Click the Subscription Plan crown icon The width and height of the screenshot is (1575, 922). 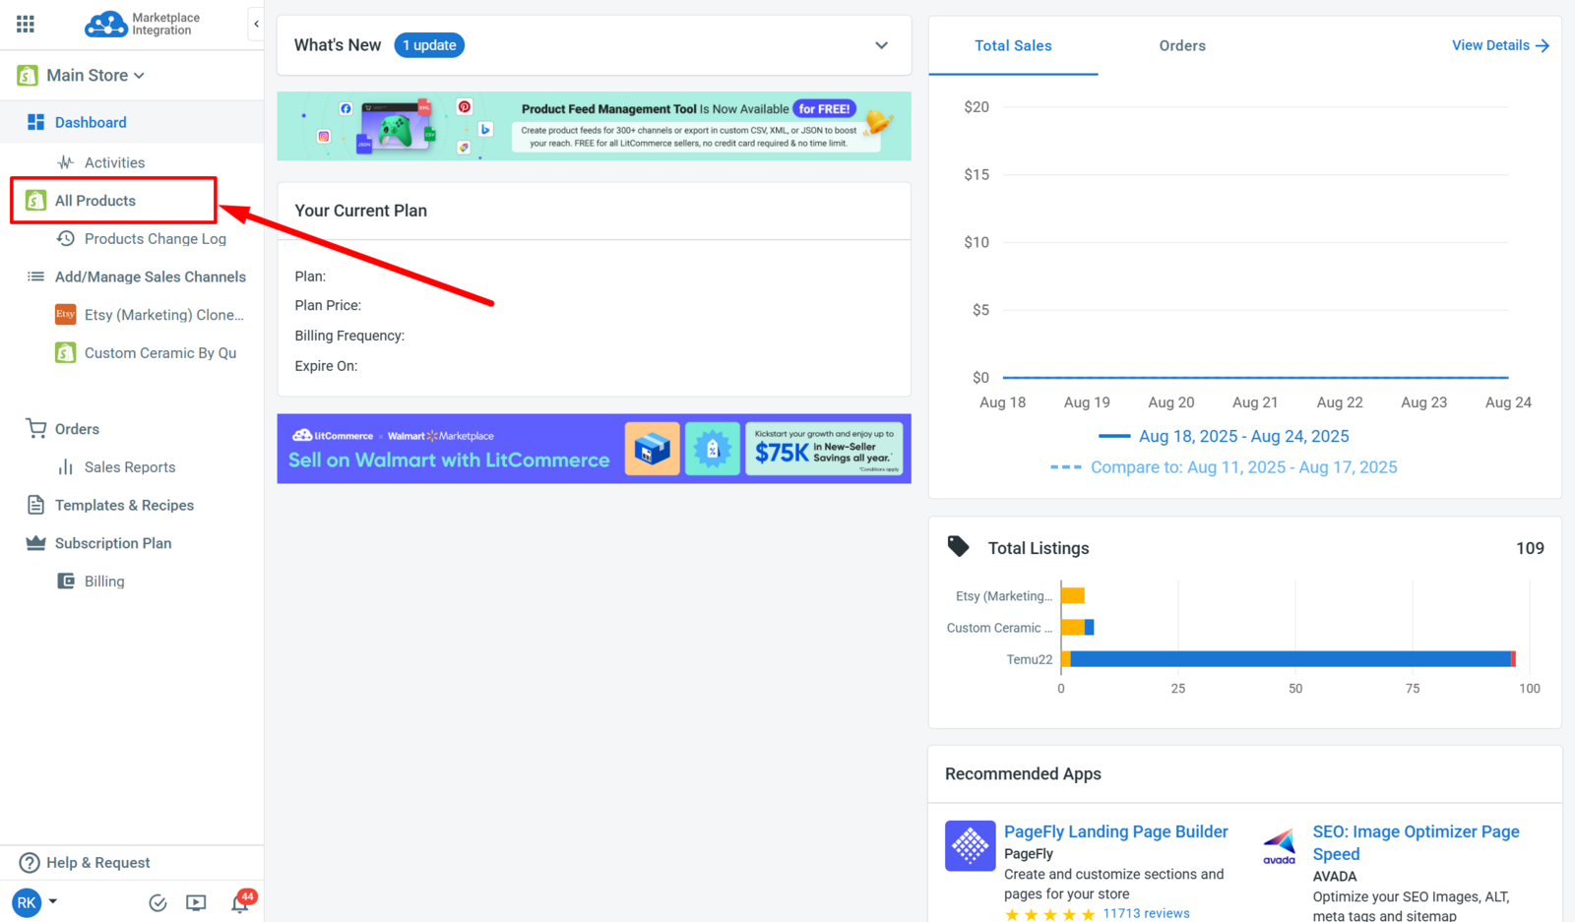(35, 542)
